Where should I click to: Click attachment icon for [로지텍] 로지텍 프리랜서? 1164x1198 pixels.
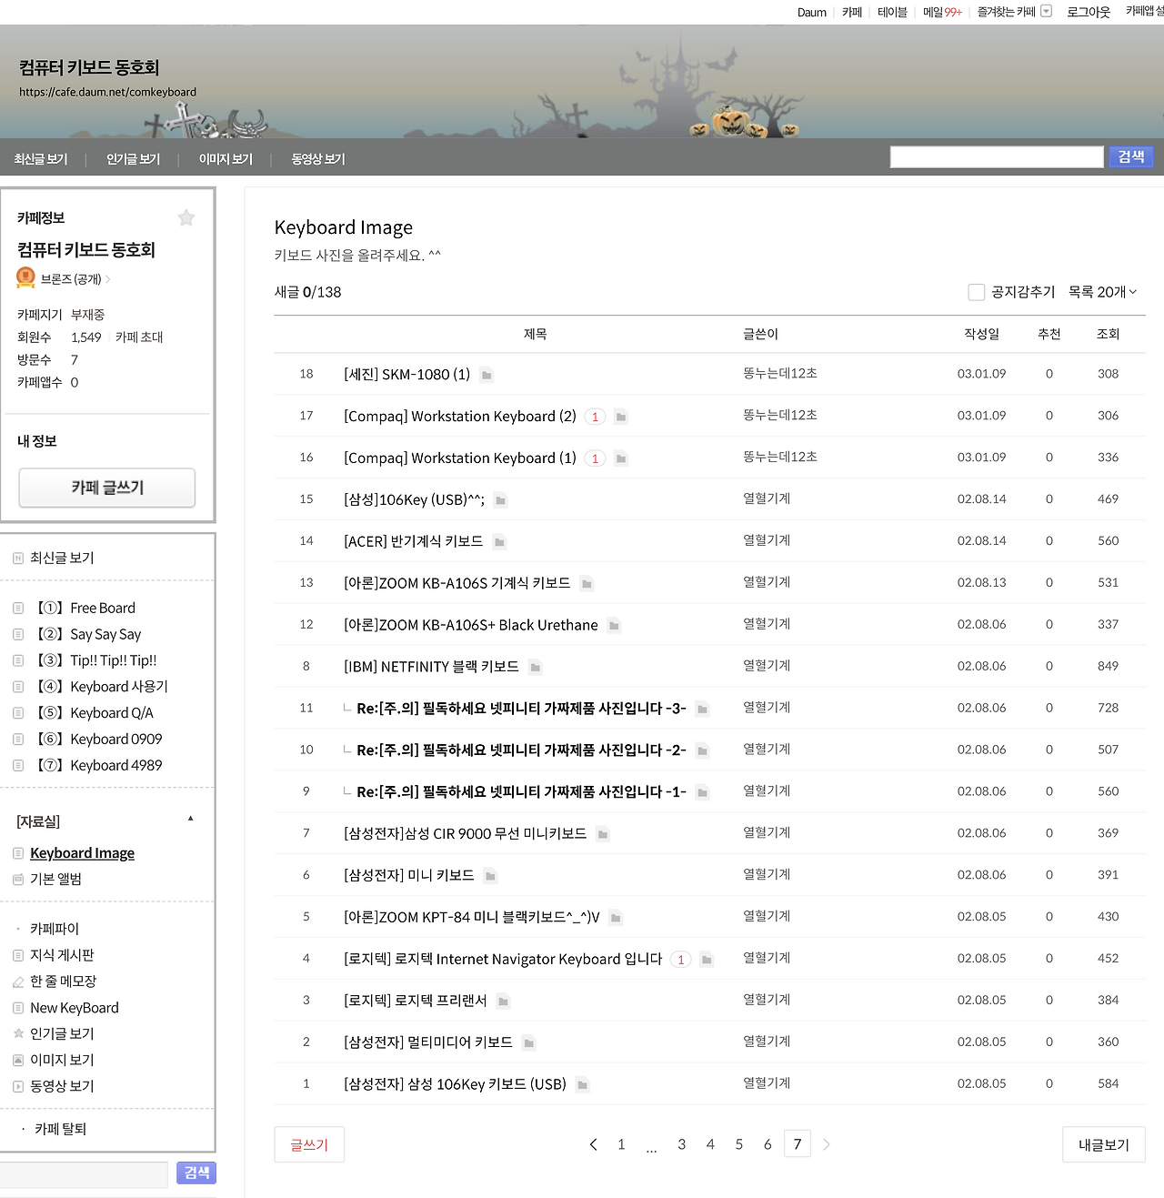point(503,1002)
